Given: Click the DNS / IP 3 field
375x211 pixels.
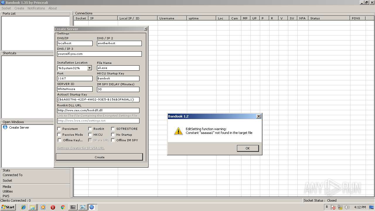Looking at the screenshot, I should (99, 54).
